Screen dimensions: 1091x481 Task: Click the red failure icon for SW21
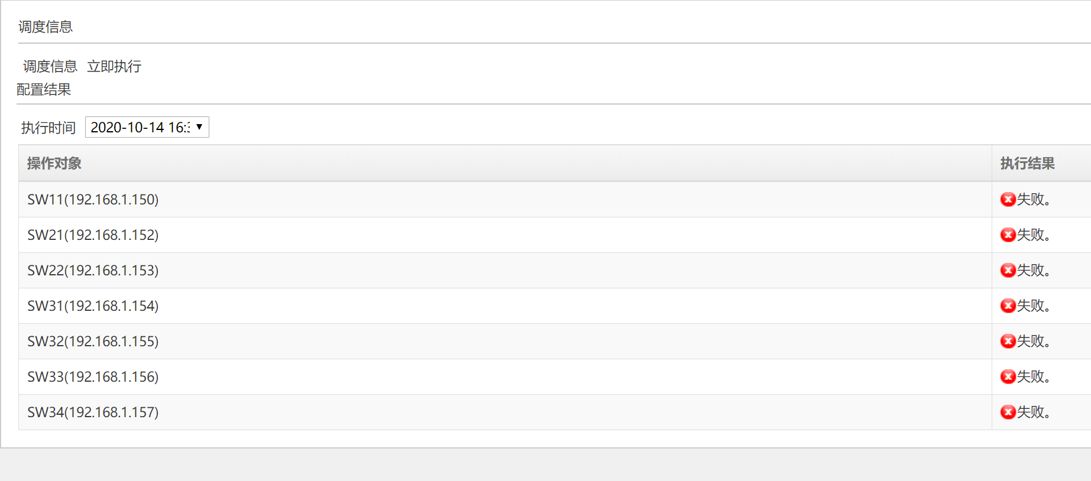1008,235
